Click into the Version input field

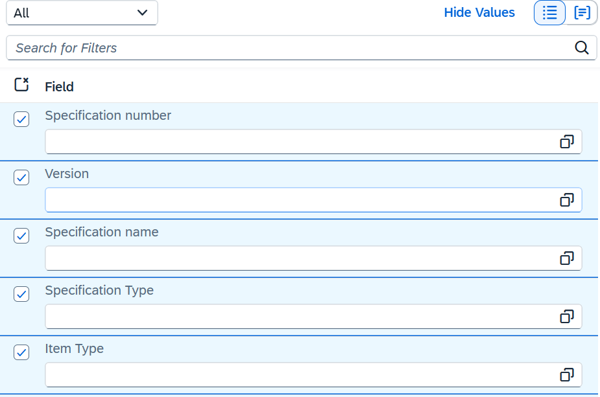pos(298,200)
